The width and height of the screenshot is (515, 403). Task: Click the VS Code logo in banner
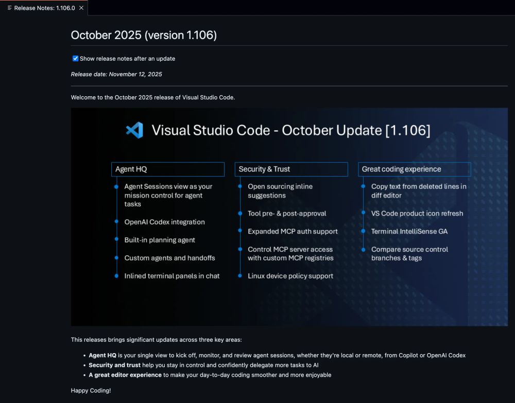[134, 130]
